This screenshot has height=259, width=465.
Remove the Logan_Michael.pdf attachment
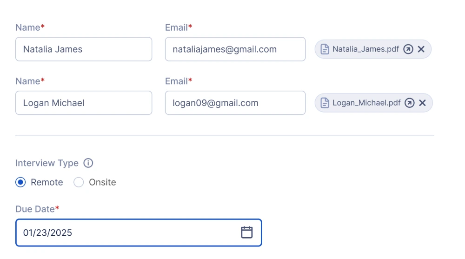[422, 103]
